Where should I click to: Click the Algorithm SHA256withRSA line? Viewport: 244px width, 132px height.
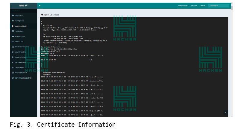(54, 72)
